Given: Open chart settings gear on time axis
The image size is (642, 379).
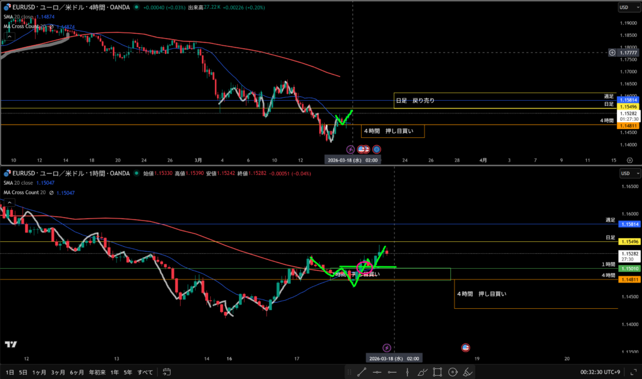Looking at the screenshot, I should point(629,160).
